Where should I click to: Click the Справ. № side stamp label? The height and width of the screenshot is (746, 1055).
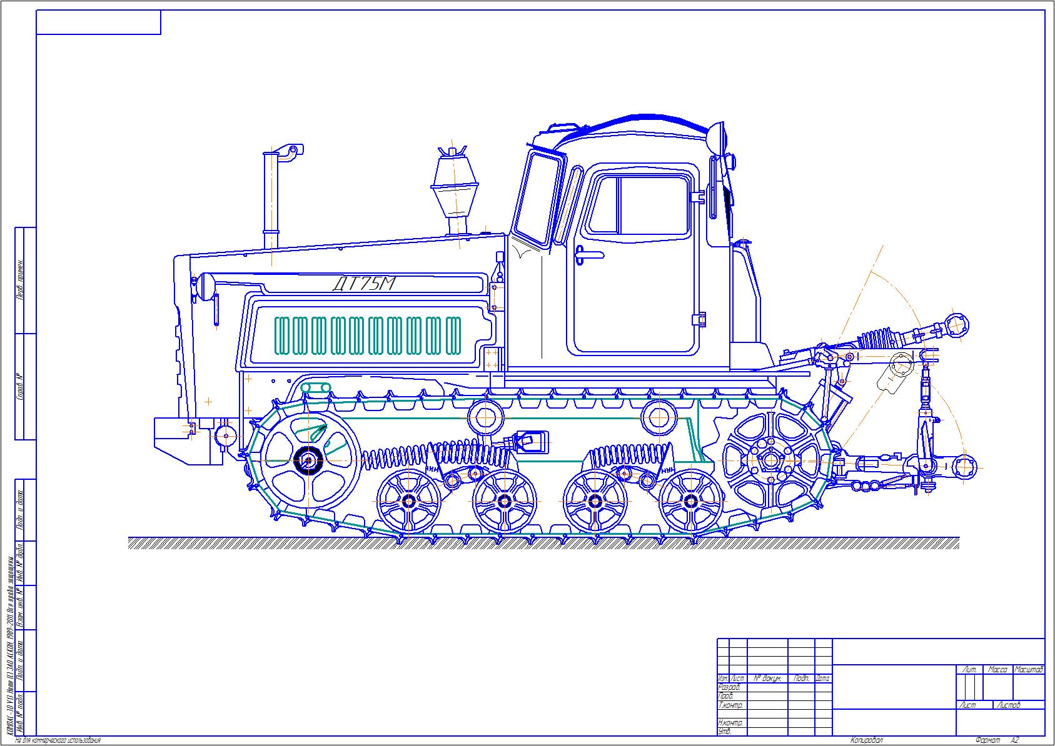point(21,387)
